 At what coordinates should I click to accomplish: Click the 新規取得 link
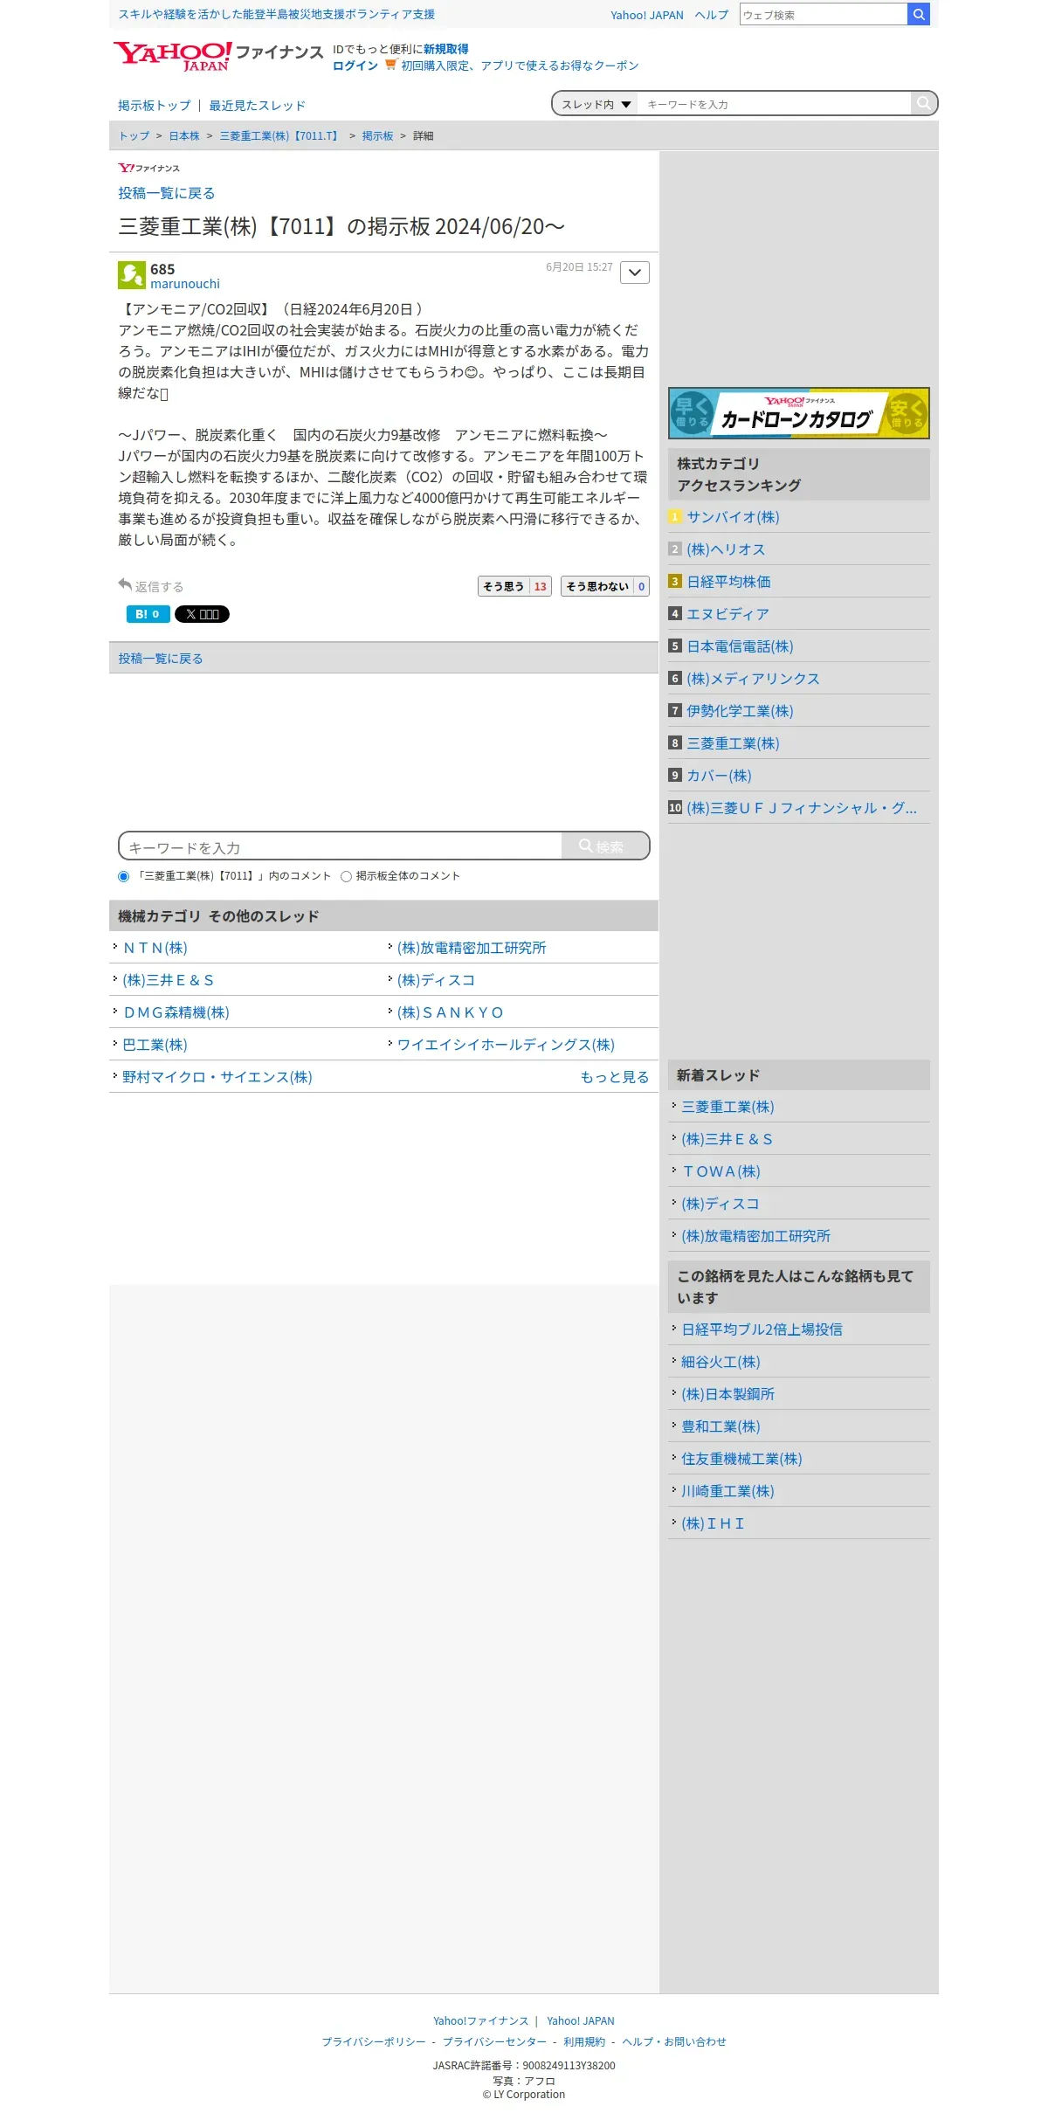tap(446, 49)
